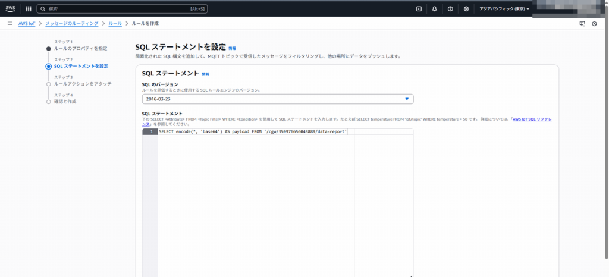Click 情報 link beside the page heading
The height and width of the screenshot is (277, 609).
click(232, 48)
